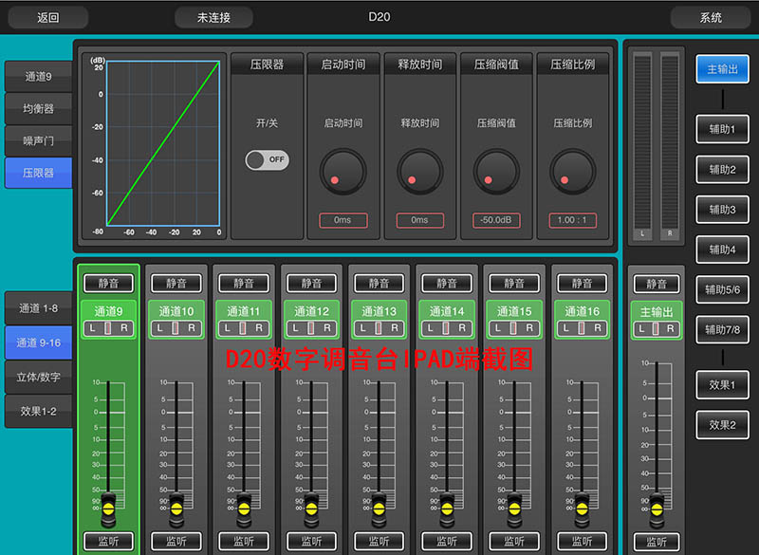Viewport: 759px width, 555px height.
Task: Mute 通道9 with its 静音 button
Action: [108, 283]
